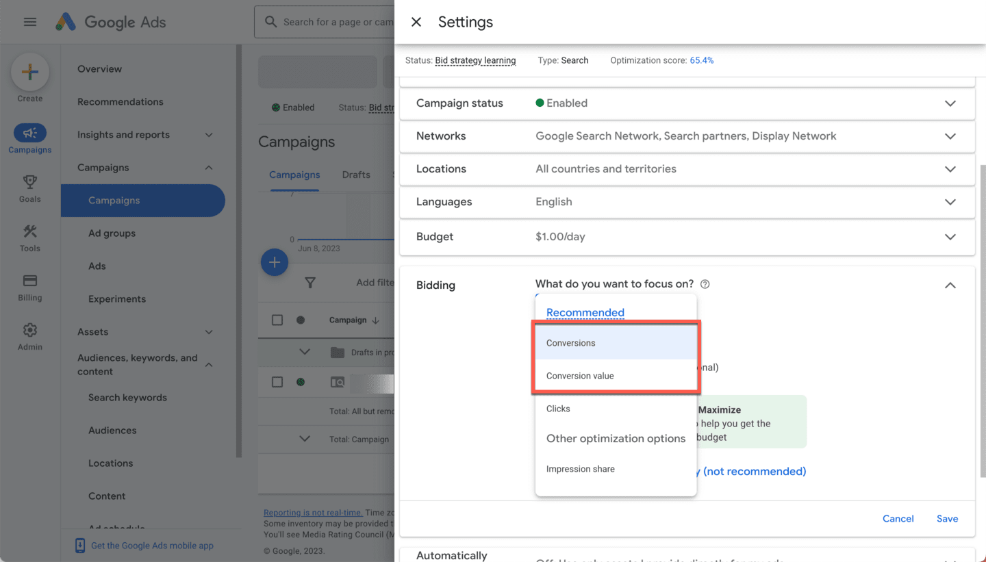Click left navigation scrollbar
The width and height of the screenshot is (986, 562).
(x=239, y=251)
